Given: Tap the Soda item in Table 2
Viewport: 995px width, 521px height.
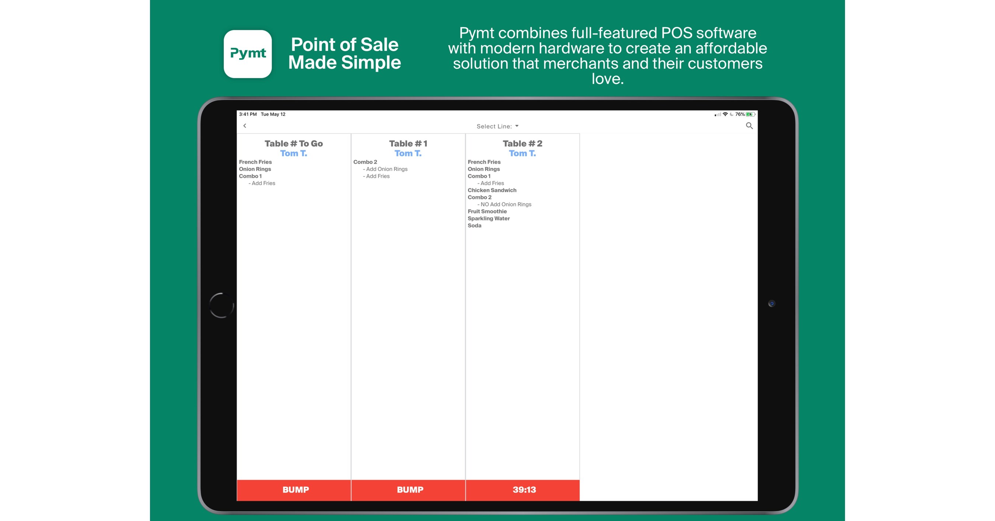Looking at the screenshot, I should point(474,225).
